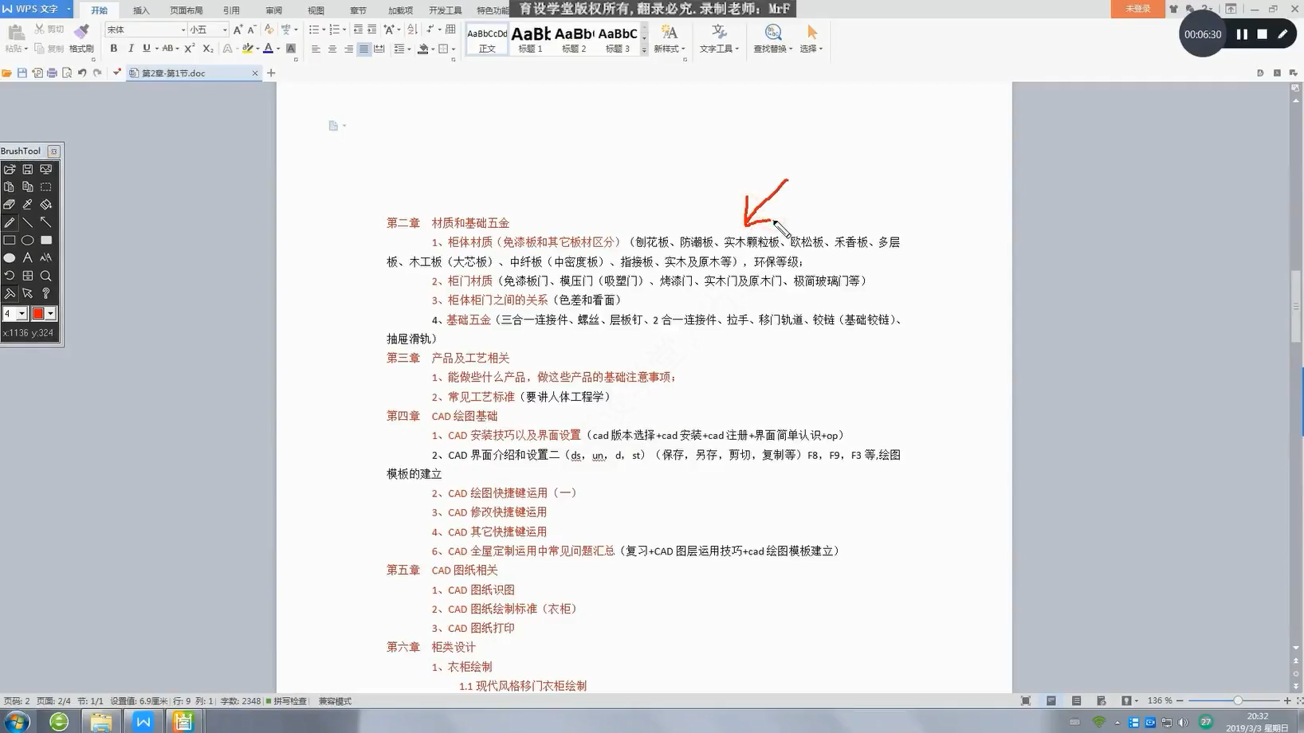
Task: Click the undo icon in BrushTool
Action: [10, 276]
